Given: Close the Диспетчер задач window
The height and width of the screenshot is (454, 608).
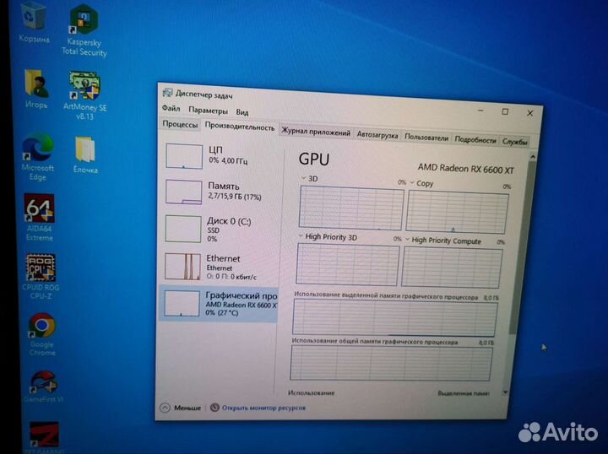Looking at the screenshot, I should [529, 113].
